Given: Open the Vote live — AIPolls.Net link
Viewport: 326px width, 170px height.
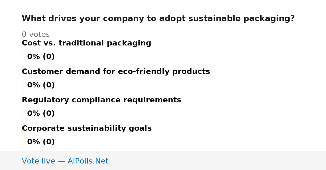Looking at the screenshot, I should click(x=65, y=161).
